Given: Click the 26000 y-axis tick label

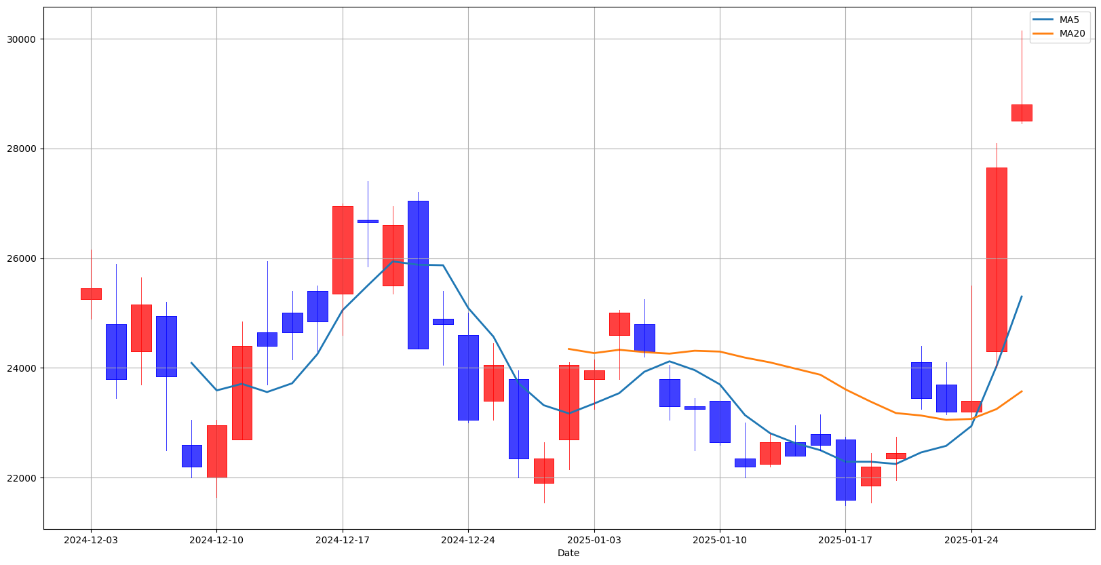Looking at the screenshot, I should click(x=22, y=259).
